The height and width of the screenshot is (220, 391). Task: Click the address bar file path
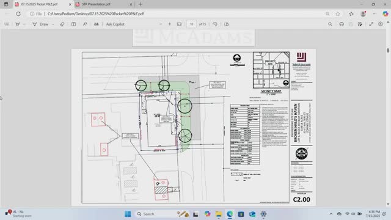click(95, 13)
